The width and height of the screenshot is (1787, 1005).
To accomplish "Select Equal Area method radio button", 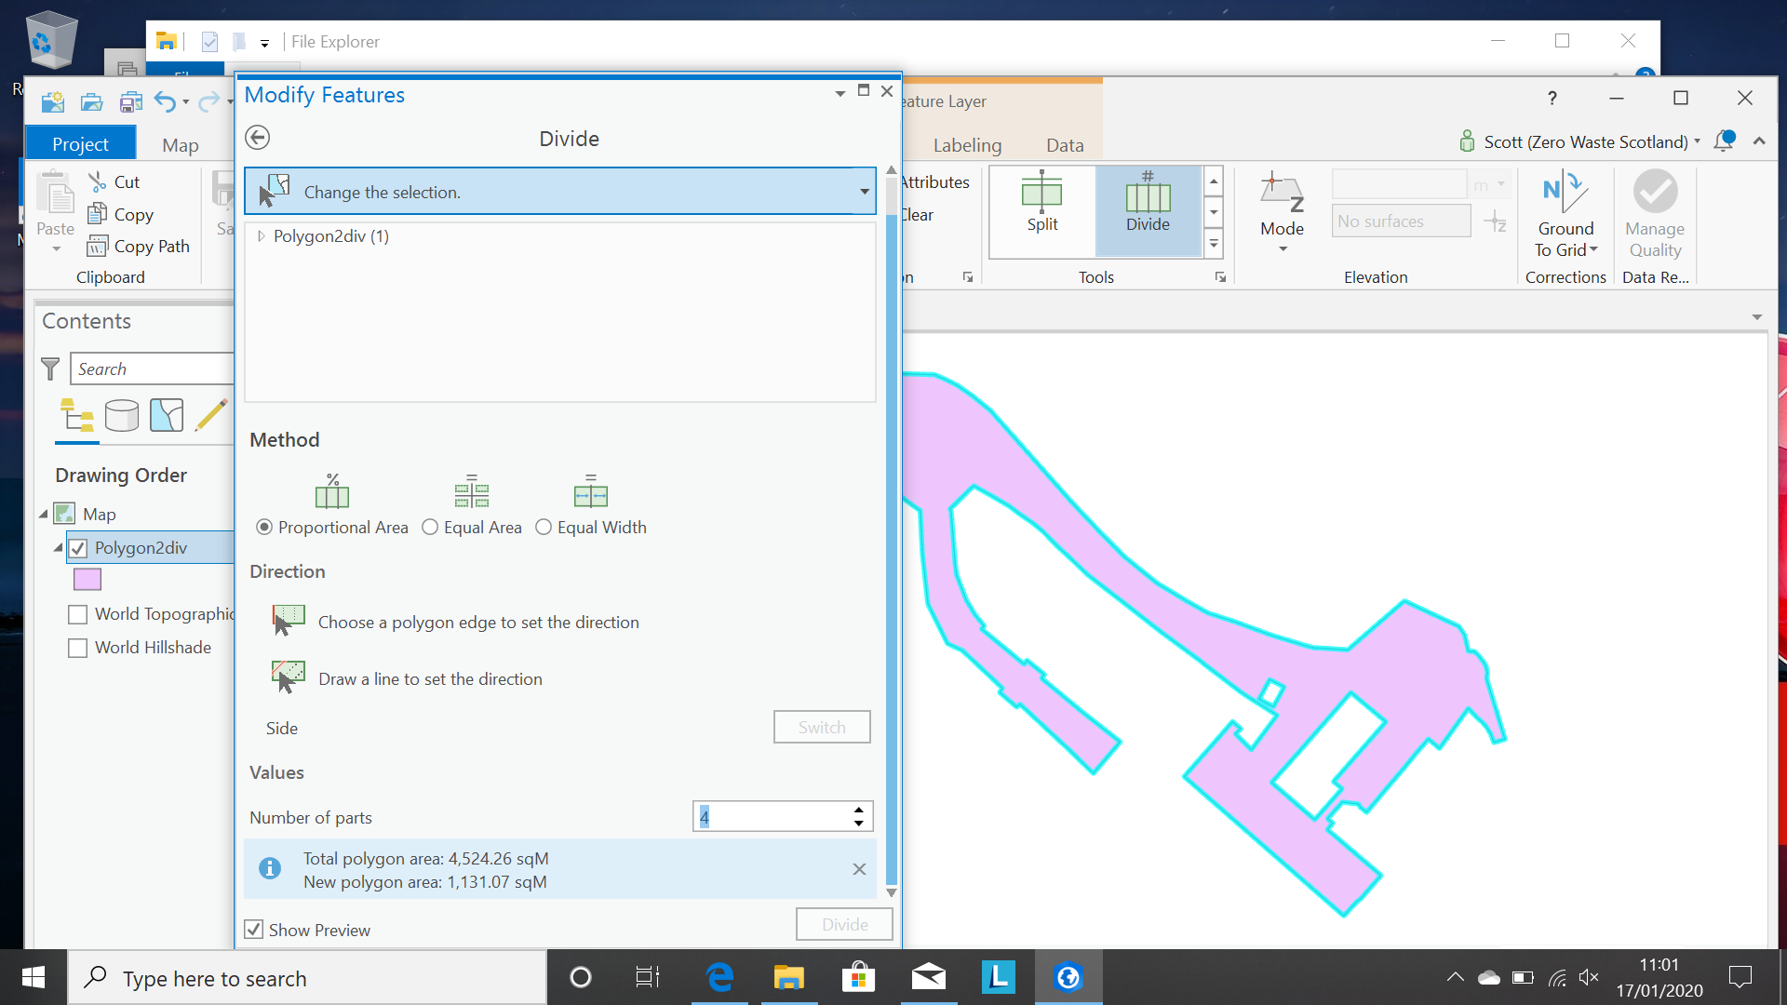I will coord(430,528).
